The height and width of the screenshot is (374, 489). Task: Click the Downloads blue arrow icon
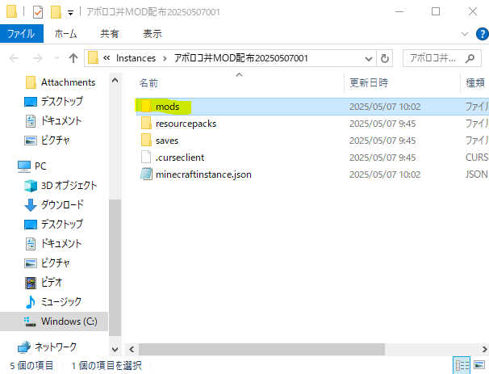(30, 205)
